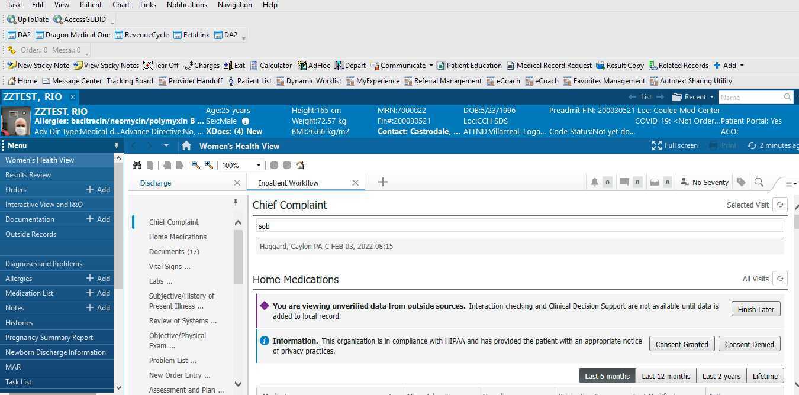Click the Tear Off tool

(x=162, y=66)
